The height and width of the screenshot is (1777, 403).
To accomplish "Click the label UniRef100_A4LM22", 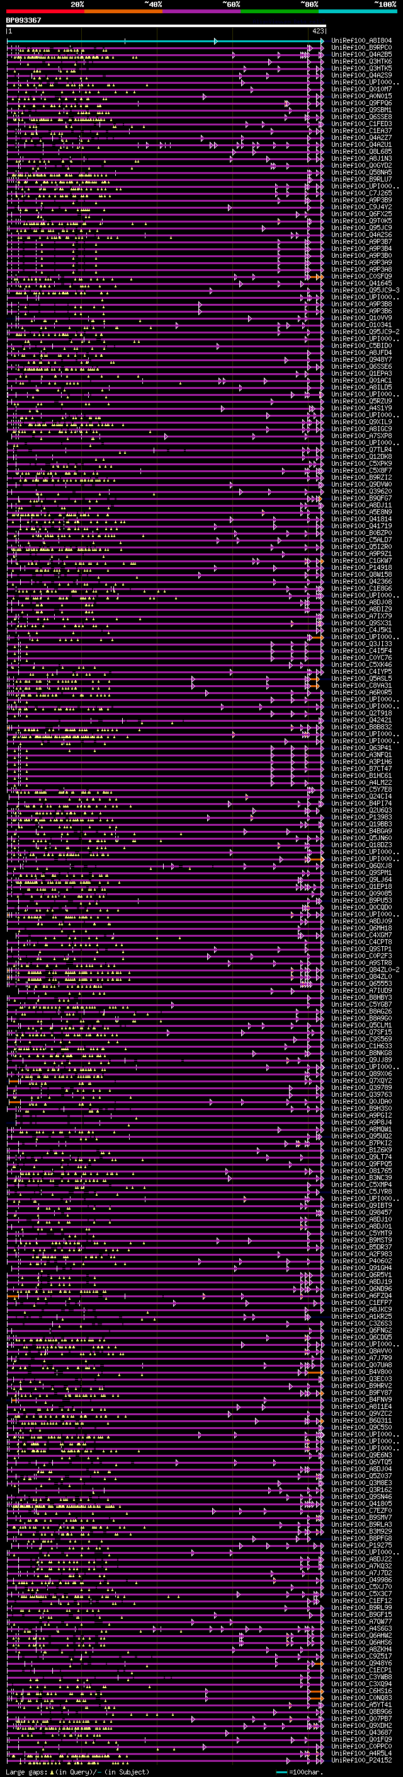I will [361, 782].
